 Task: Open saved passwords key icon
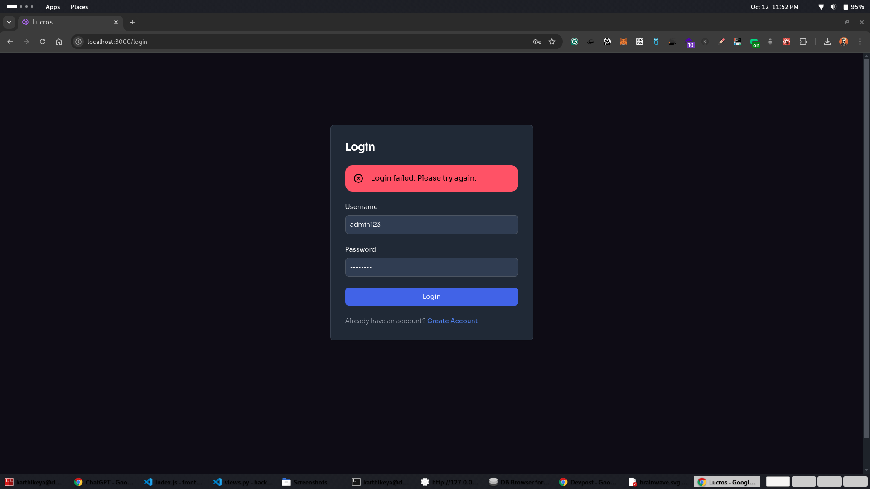[x=537, y=42]
